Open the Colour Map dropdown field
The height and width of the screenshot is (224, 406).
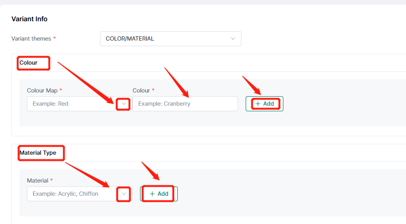click(x=80, y=104)
